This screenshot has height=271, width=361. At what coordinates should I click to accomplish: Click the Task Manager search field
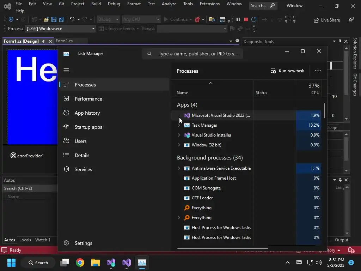[x=192, y=54]
